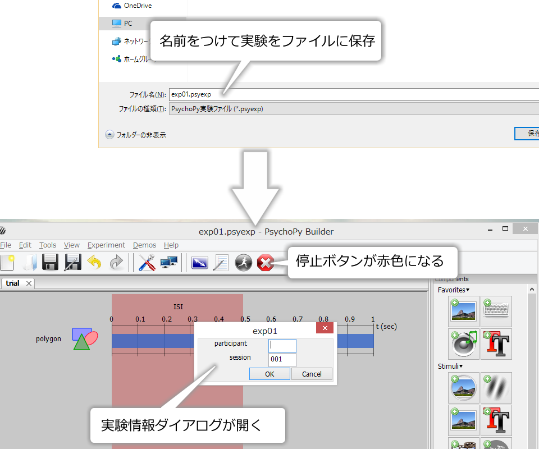
Task: Click OK in the exp01 dialog
Action: [269, 374]
